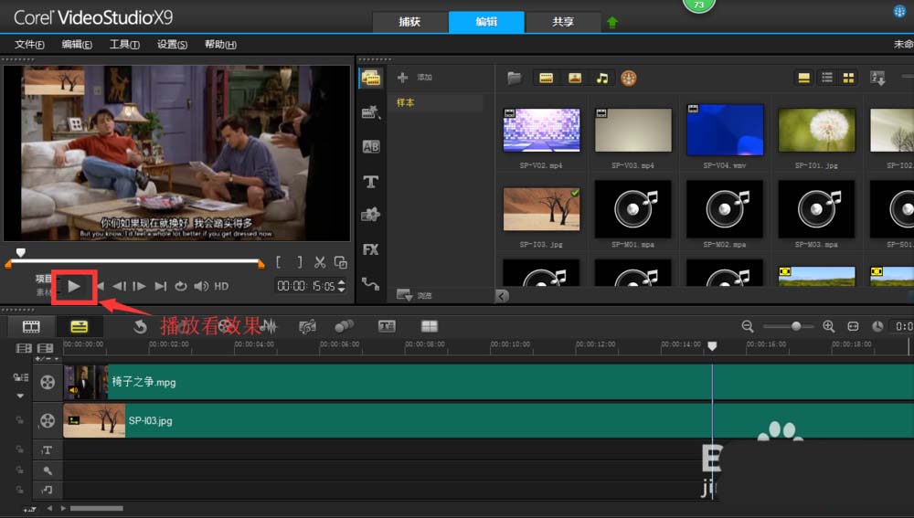
Task: Click the Undo arrow icon
Action: pyautogui.click(x=139, y=326)
